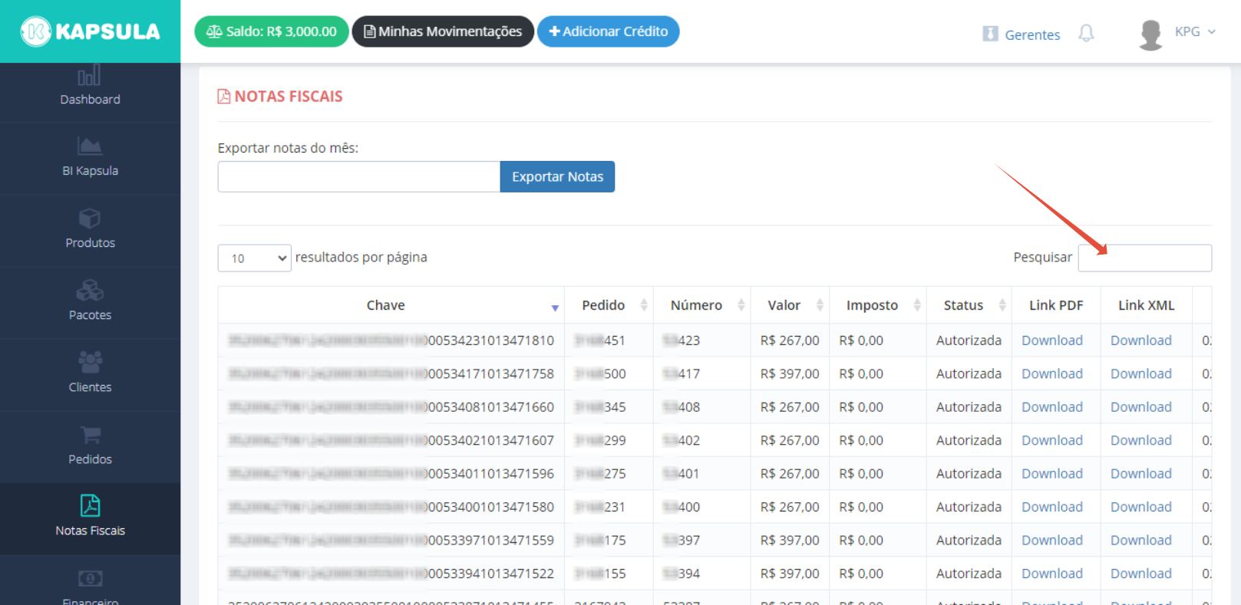The width and height of the screenshot is (1241, 605).
Task: Focus the Pesquisar search field
Action: pyautogui.click(x=1144, y=258)
